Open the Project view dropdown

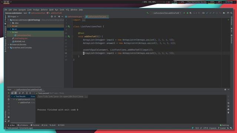[x=13, y=17]
